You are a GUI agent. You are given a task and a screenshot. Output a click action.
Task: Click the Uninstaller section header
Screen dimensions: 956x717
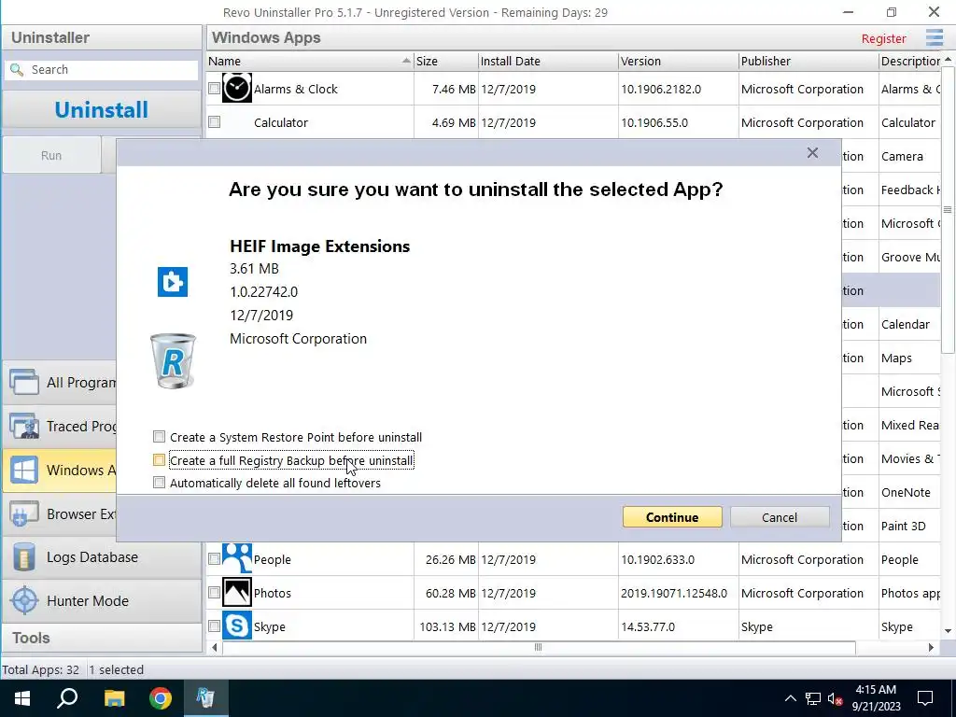pyautogui.click(x=102, y=37)
